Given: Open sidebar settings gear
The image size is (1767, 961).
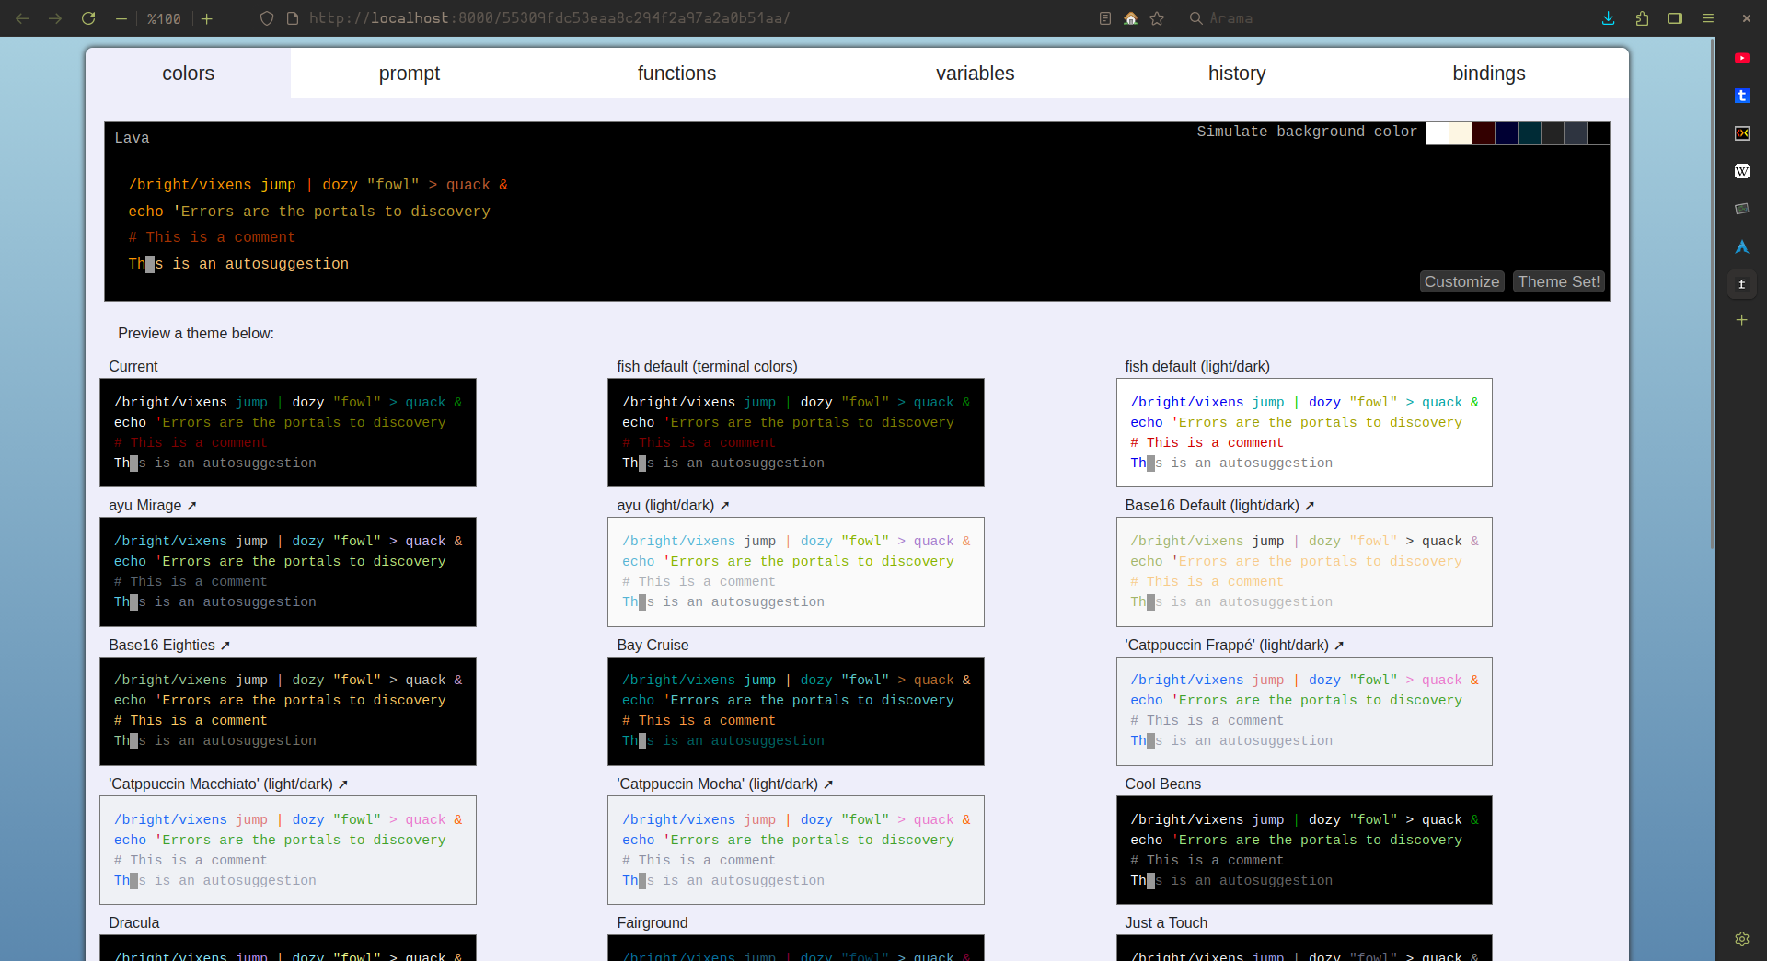Looking at the screenshot, I should coord(1742,939).
